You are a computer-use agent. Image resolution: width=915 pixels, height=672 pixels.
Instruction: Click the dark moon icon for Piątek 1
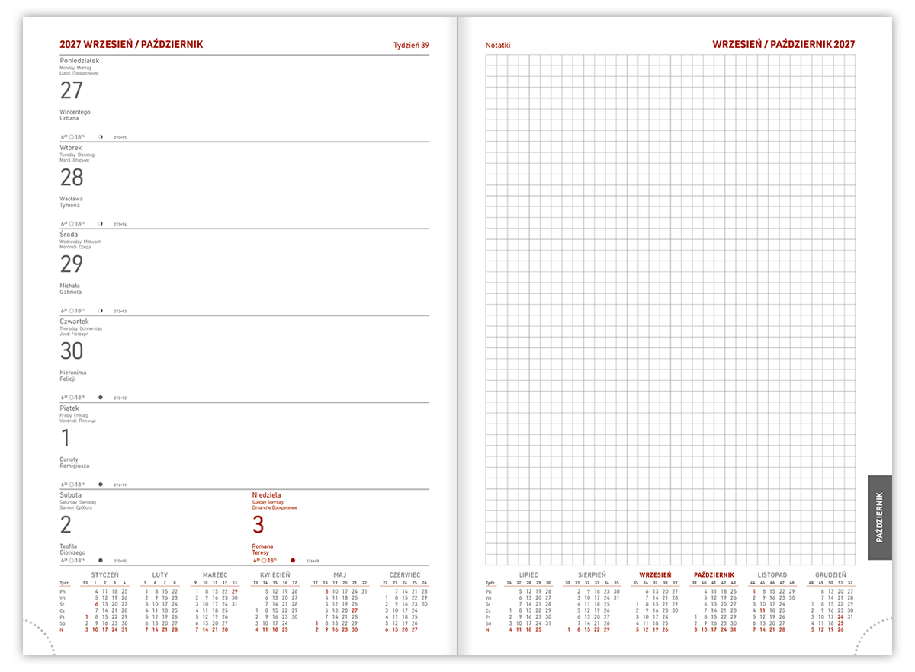[101, 484]
